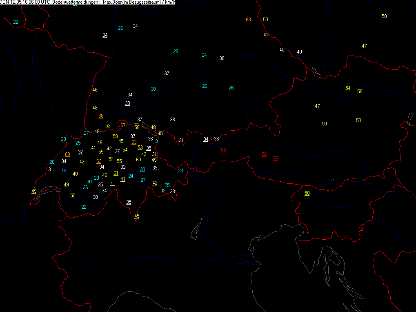
Task: Click the underlined orange value 66
Action: [x=101, y=116]
